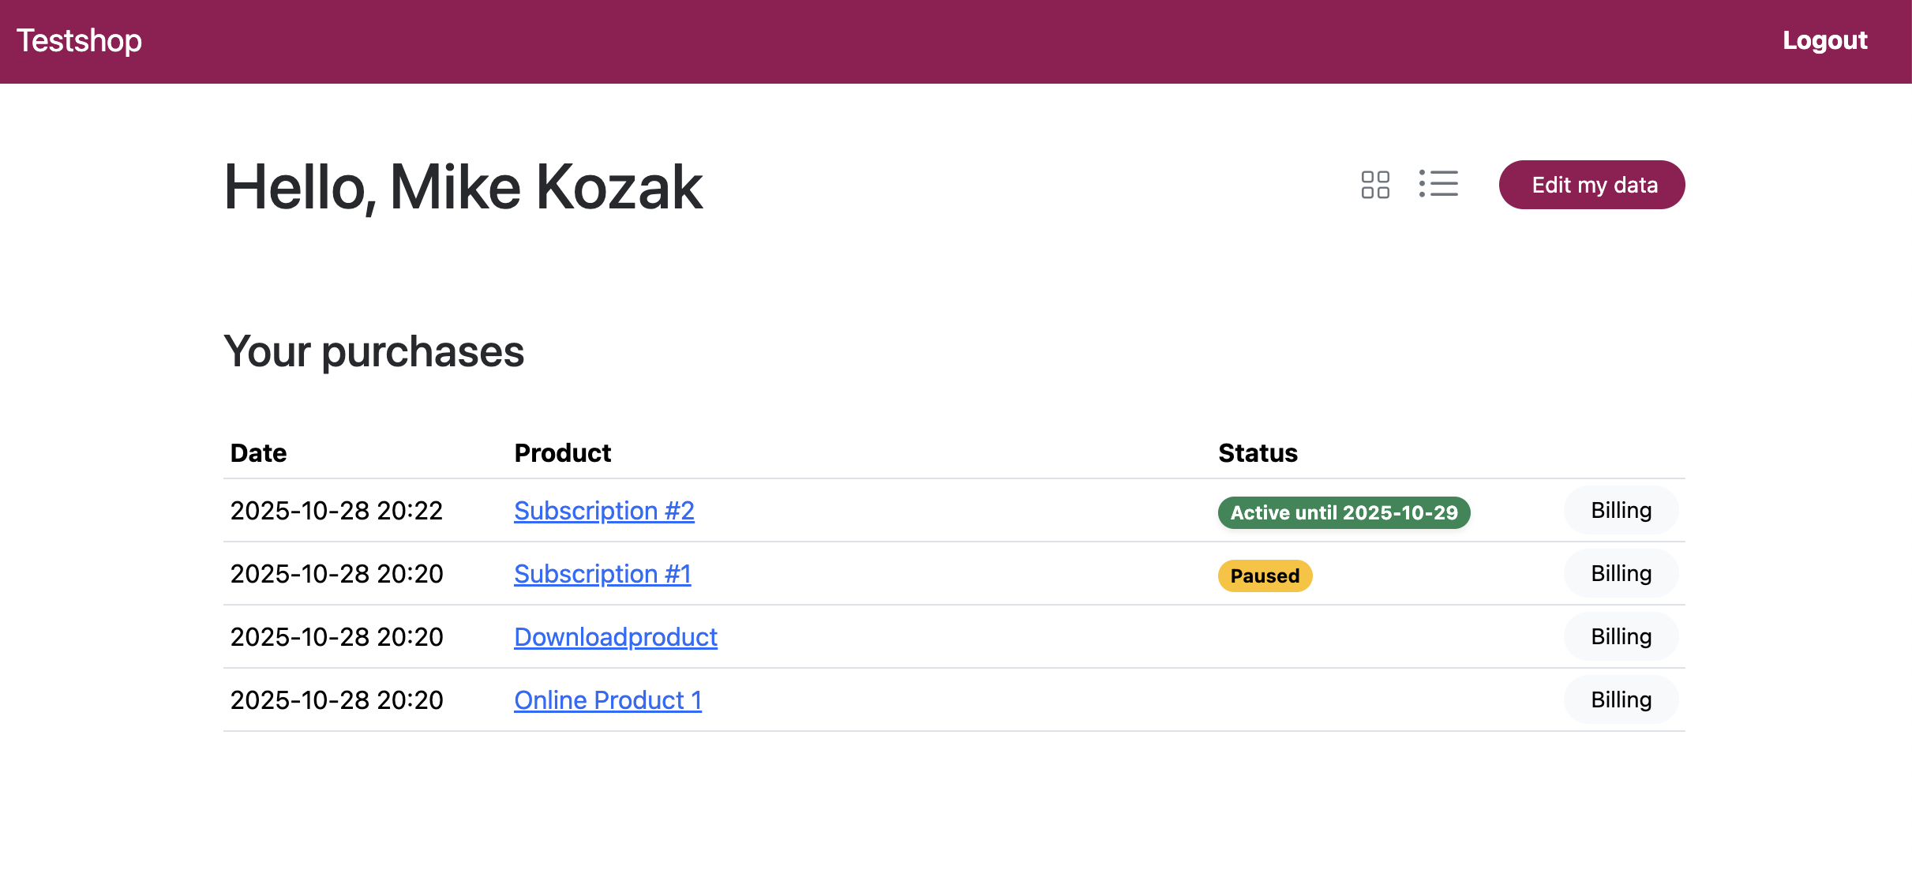Click the Edit my data button
The image size is (1912, 870).
1591,185
